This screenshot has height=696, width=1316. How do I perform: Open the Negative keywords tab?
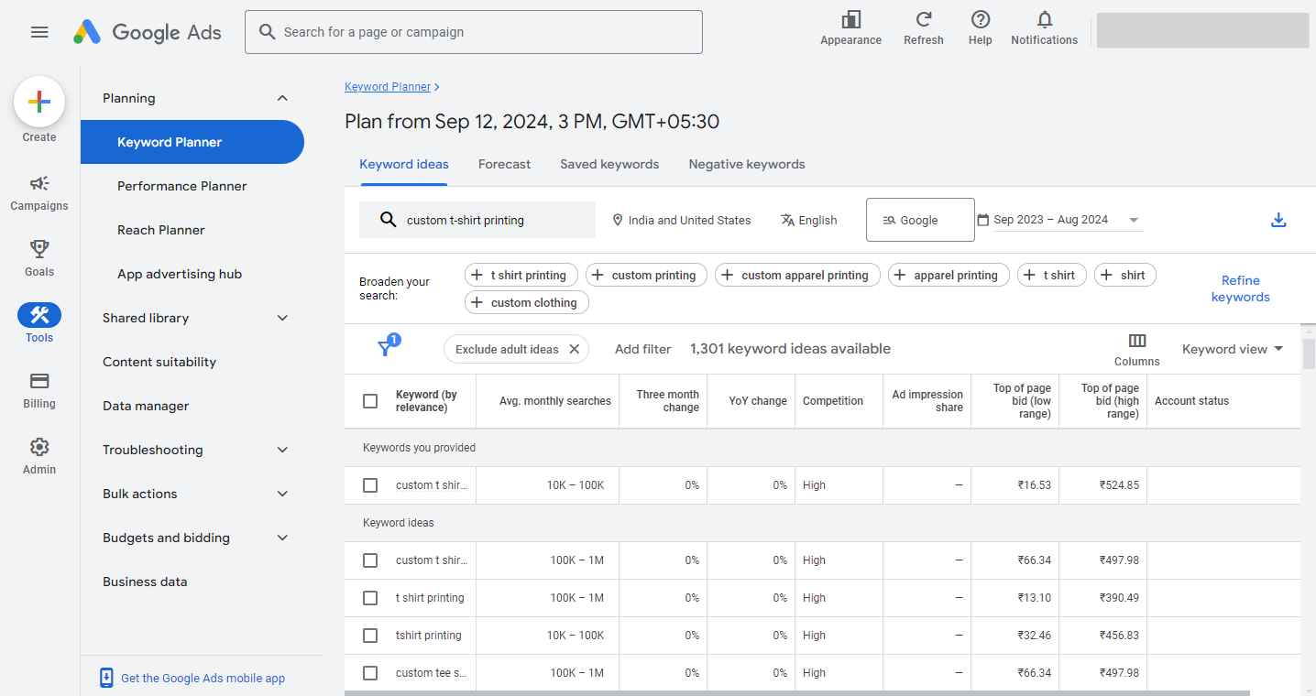coord(747,165)
